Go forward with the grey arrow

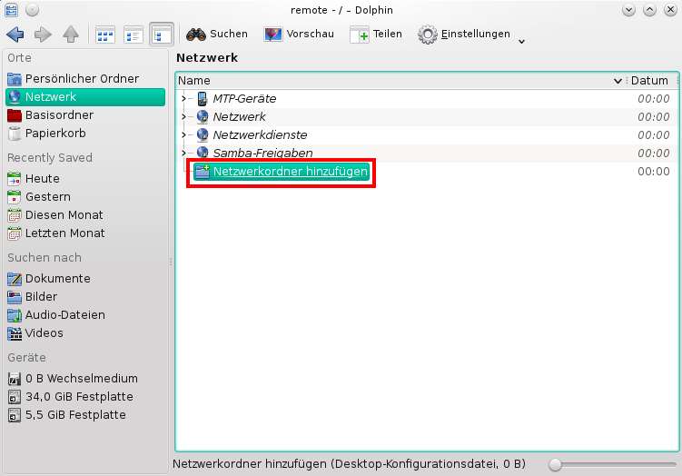click(x=43, y=34)
